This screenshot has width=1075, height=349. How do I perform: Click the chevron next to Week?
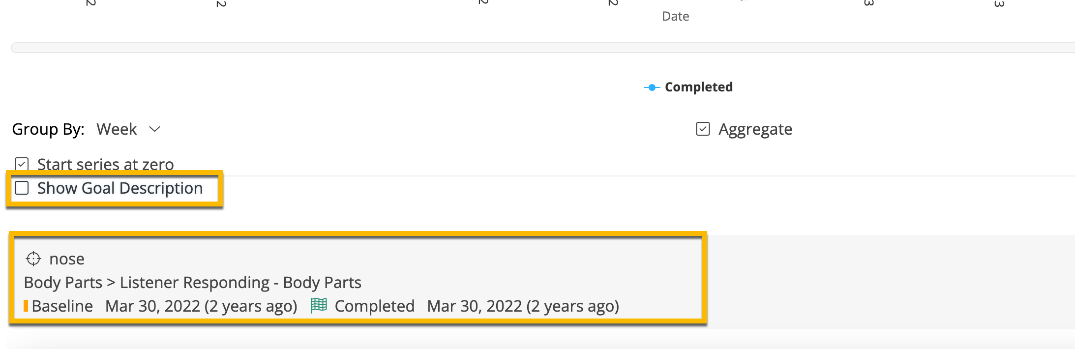(x=155, y=129)
